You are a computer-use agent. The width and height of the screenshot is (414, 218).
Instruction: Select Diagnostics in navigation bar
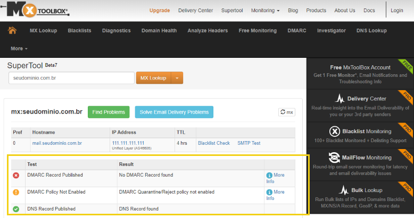click(117, 31)
